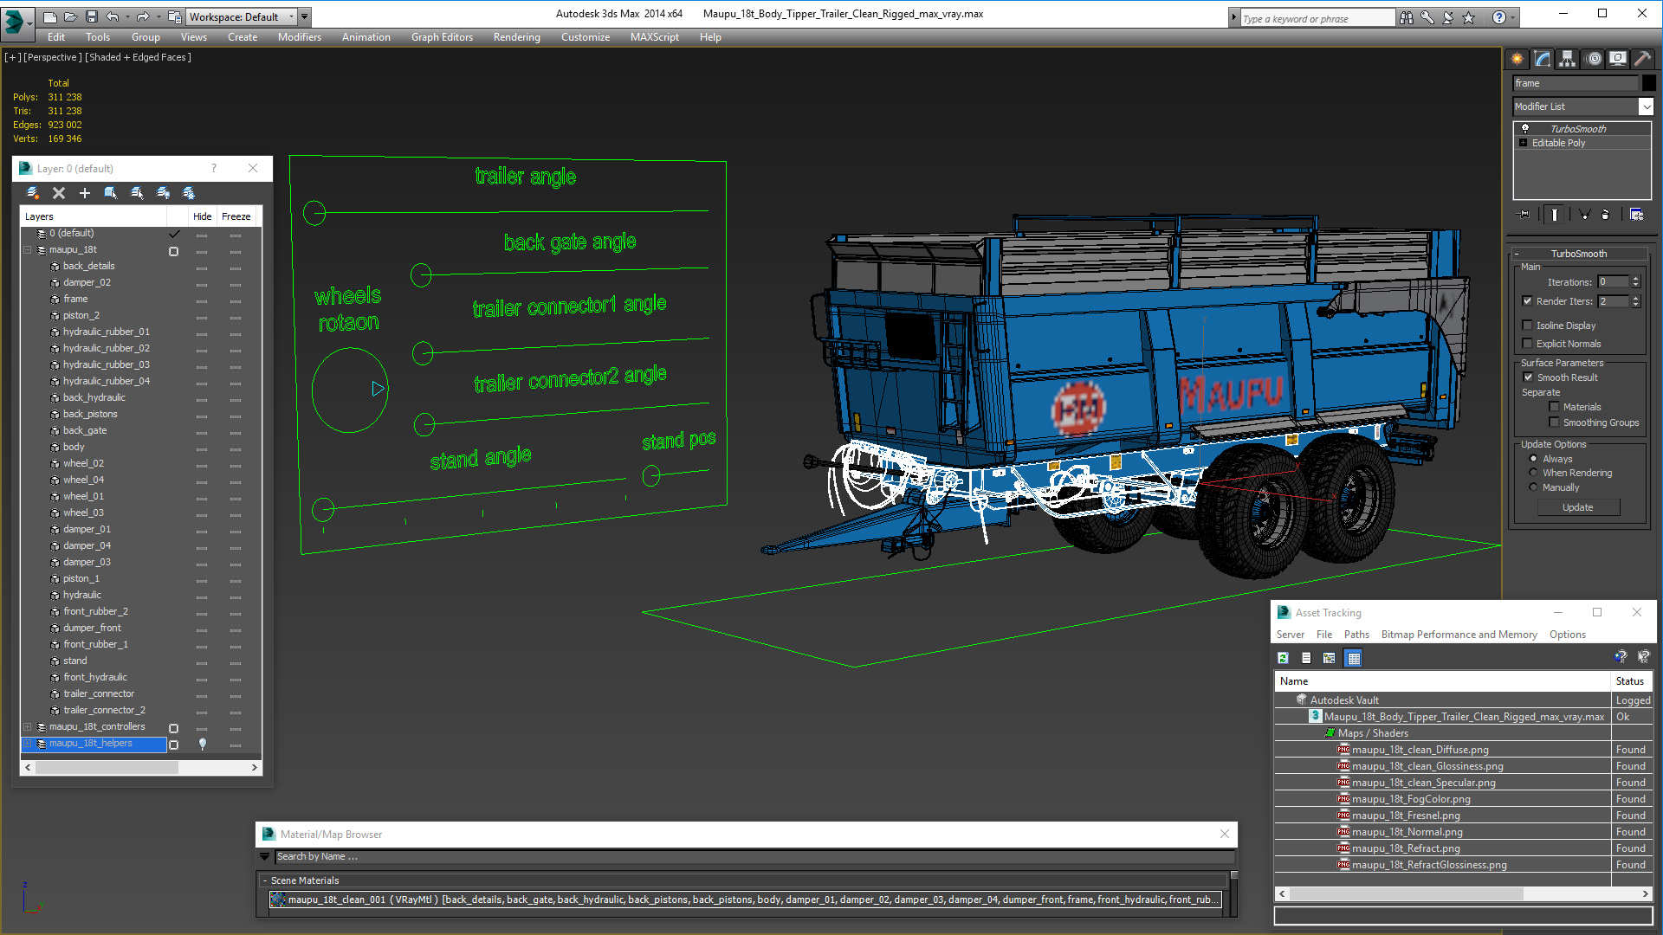Toggle Smooth Result checkbox
Image resolution: width=1663 pixels, height=935 pixels.
click(1528, 377)
